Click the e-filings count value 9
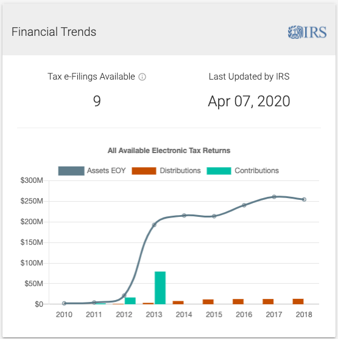This screenshot has width=338, height=339. [97, 101]
